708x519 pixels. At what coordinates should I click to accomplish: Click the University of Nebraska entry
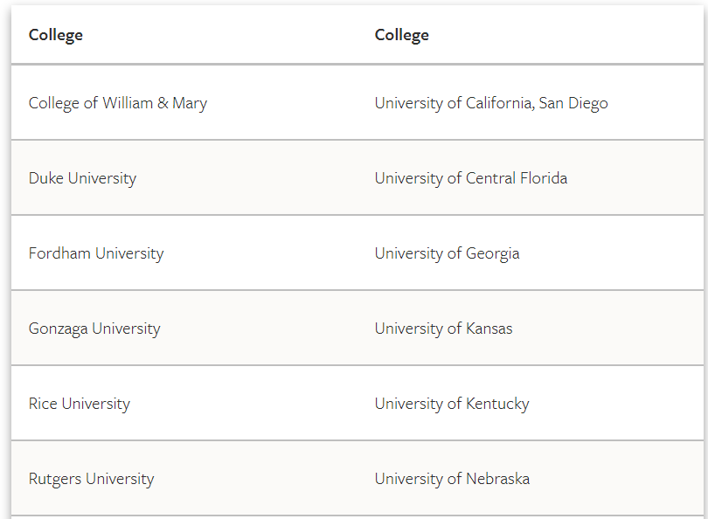pos(452,479)
